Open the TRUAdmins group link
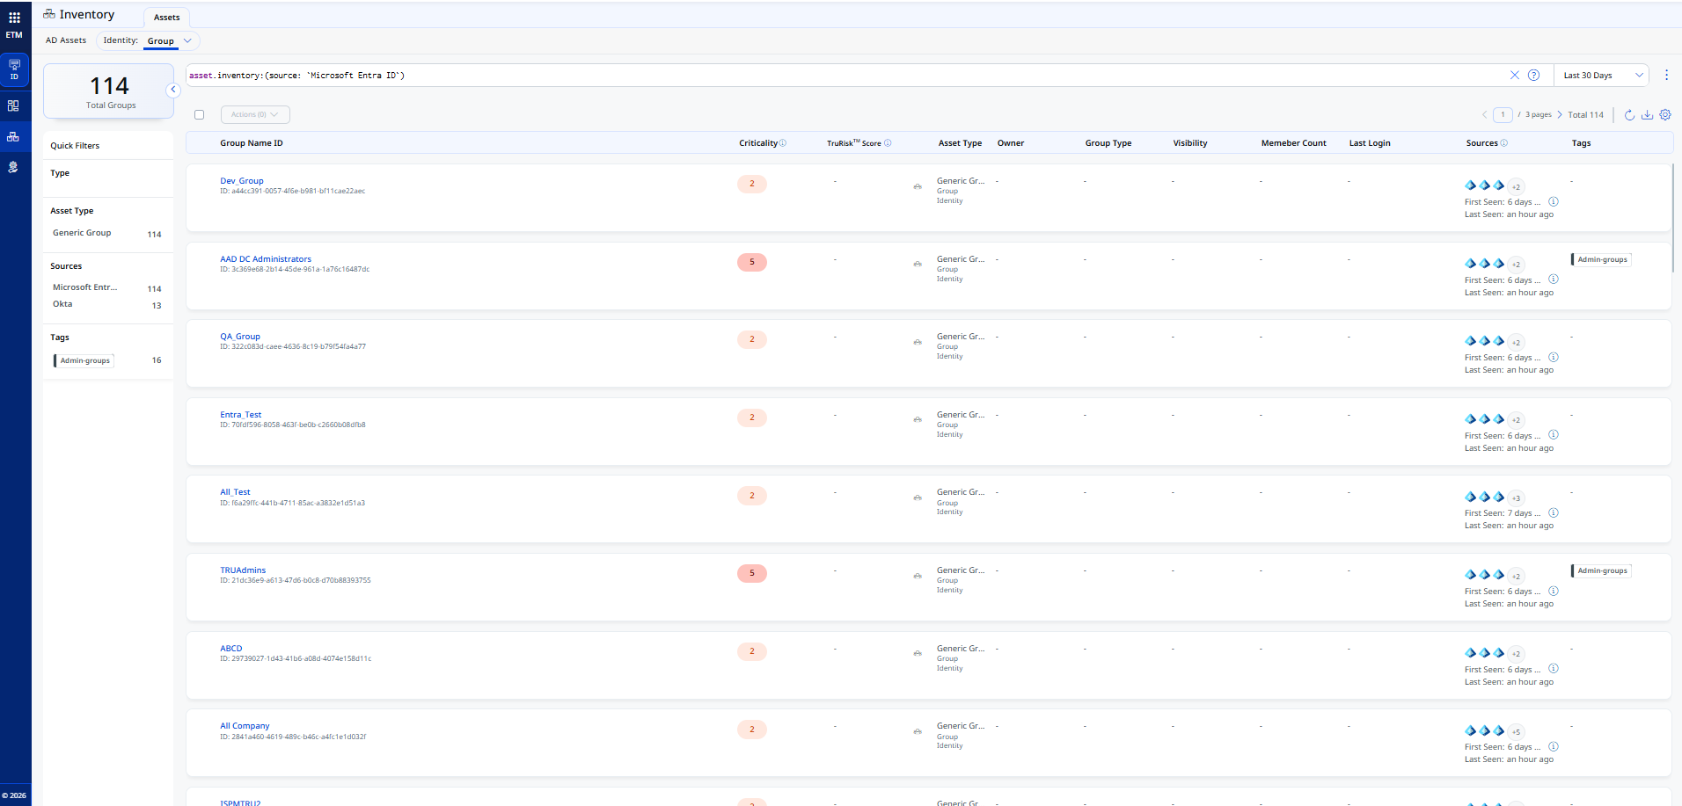 [x=243, y=570]
